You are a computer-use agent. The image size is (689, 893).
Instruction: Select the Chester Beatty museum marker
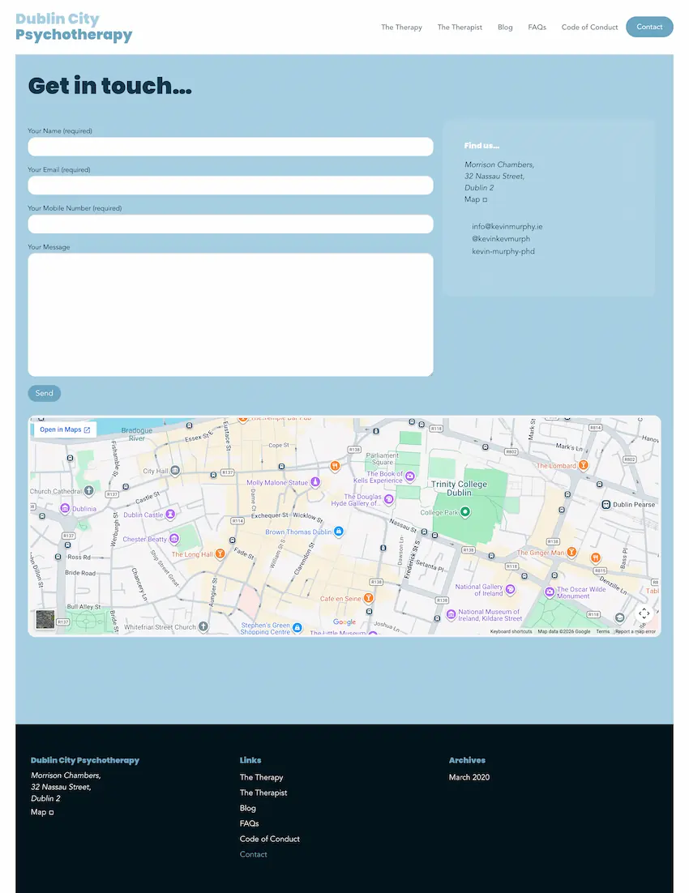point(173,538)
